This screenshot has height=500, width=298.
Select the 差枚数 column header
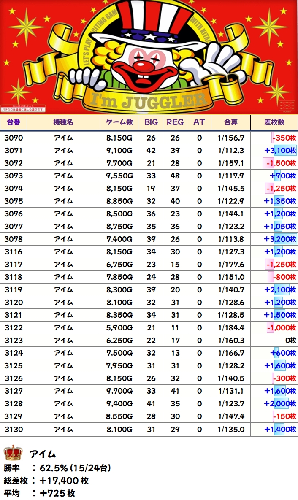(x=274, y=122)
